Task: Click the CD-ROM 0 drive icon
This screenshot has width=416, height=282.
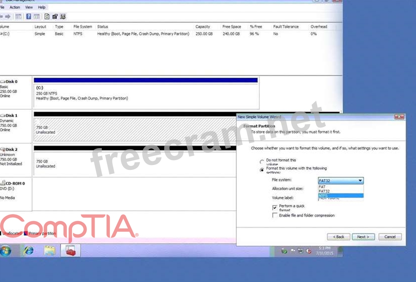Action: [x=3, y=183]
